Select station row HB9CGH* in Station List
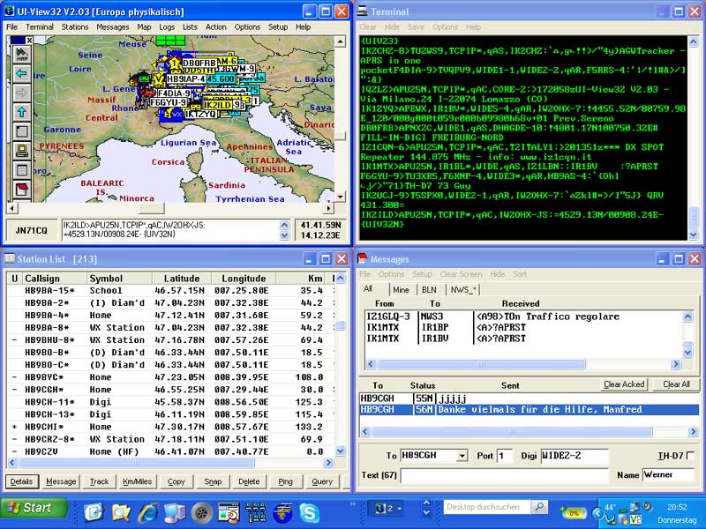The width and height of the screenshot is (706, 529). (171, 390)
